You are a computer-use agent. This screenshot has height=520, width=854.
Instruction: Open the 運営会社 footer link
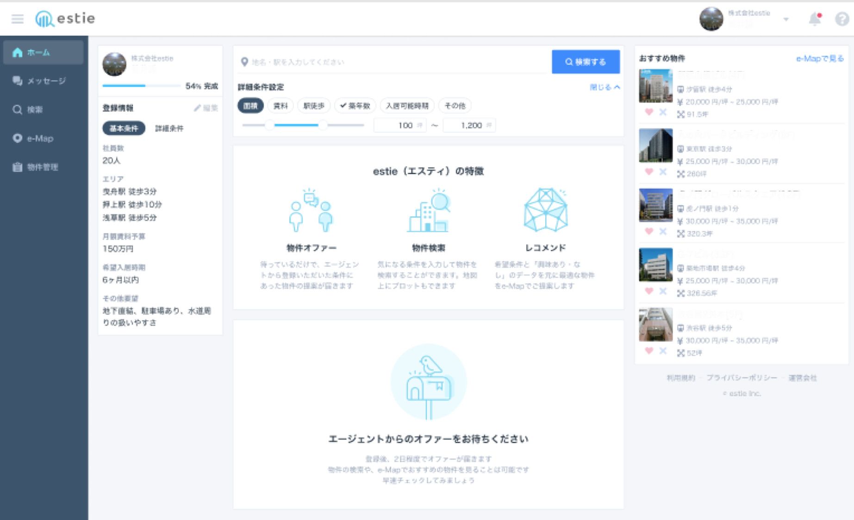pos(803,378)
